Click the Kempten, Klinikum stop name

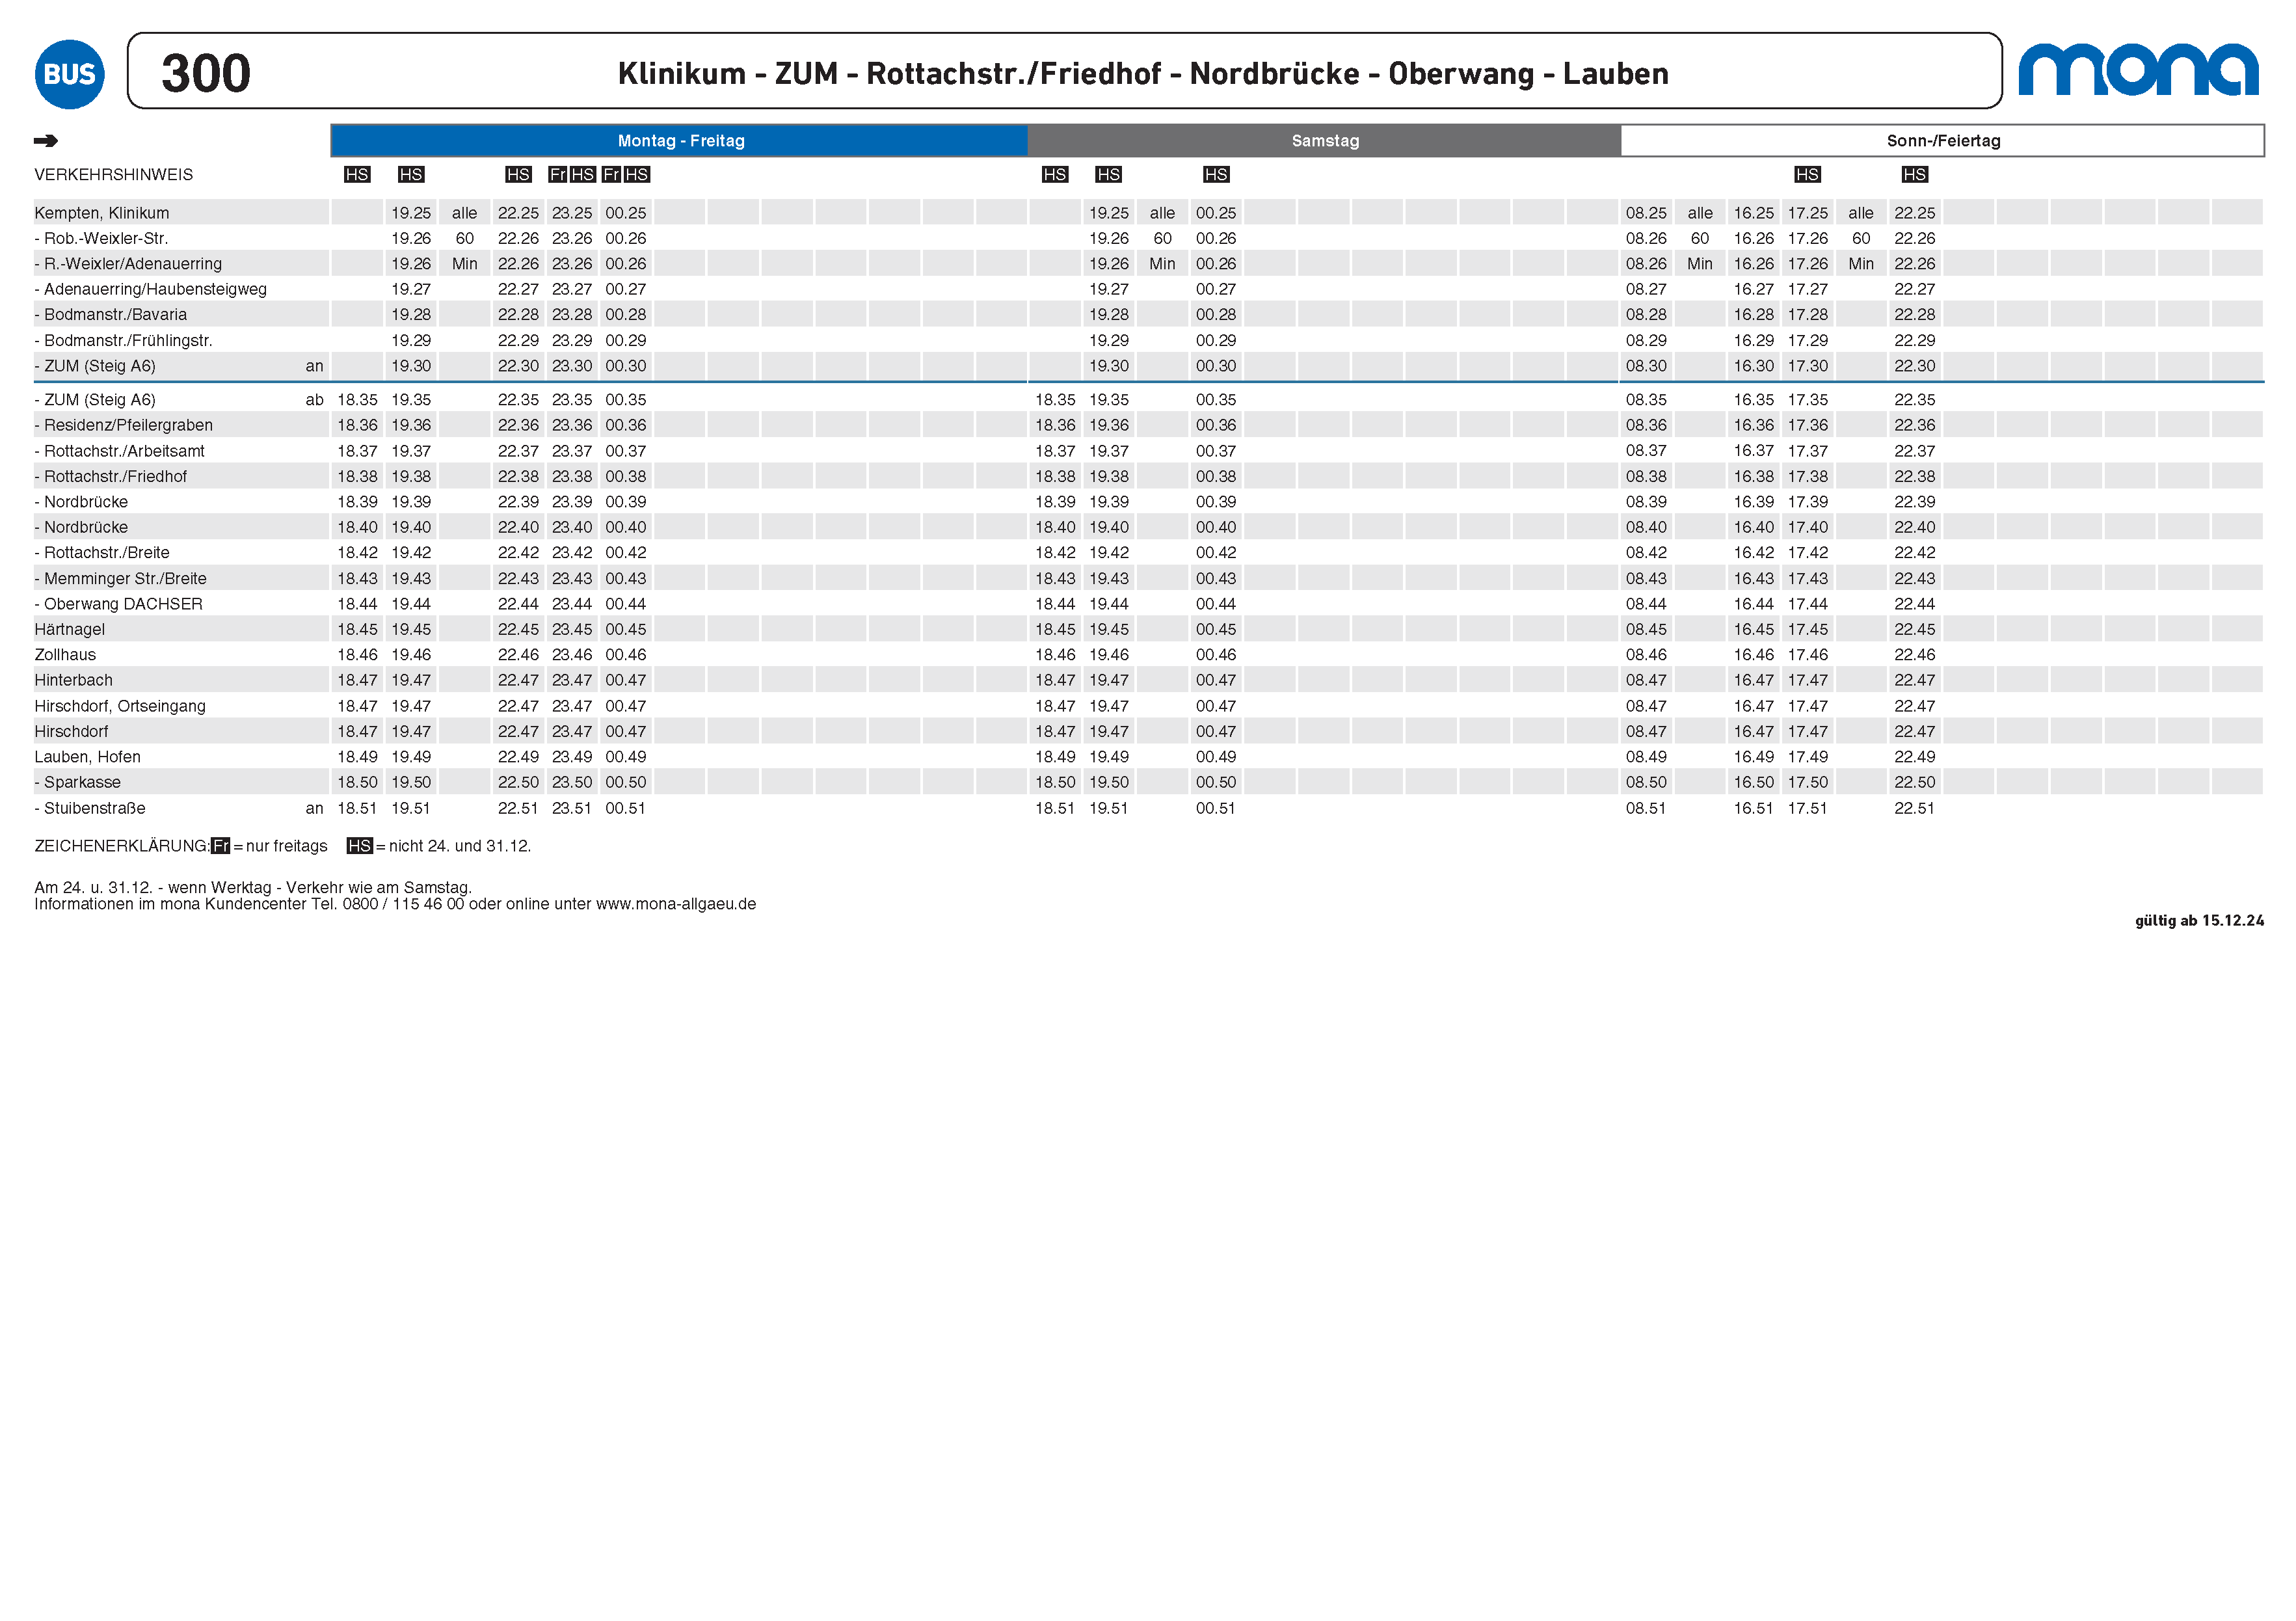click(102, 213)
